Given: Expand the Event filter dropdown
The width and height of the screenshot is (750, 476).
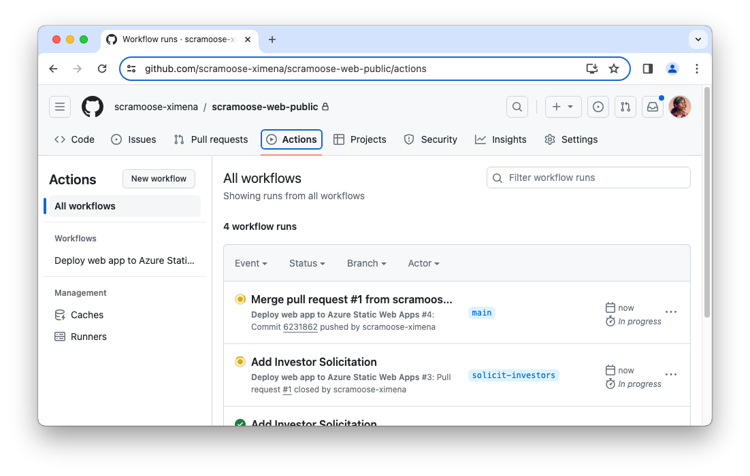Looking at the screenshot, I should (251, 263).
